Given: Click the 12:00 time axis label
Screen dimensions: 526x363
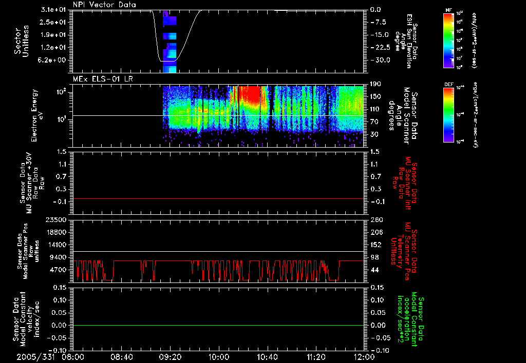Looking at the screenshot, I should tap(364, 357).
